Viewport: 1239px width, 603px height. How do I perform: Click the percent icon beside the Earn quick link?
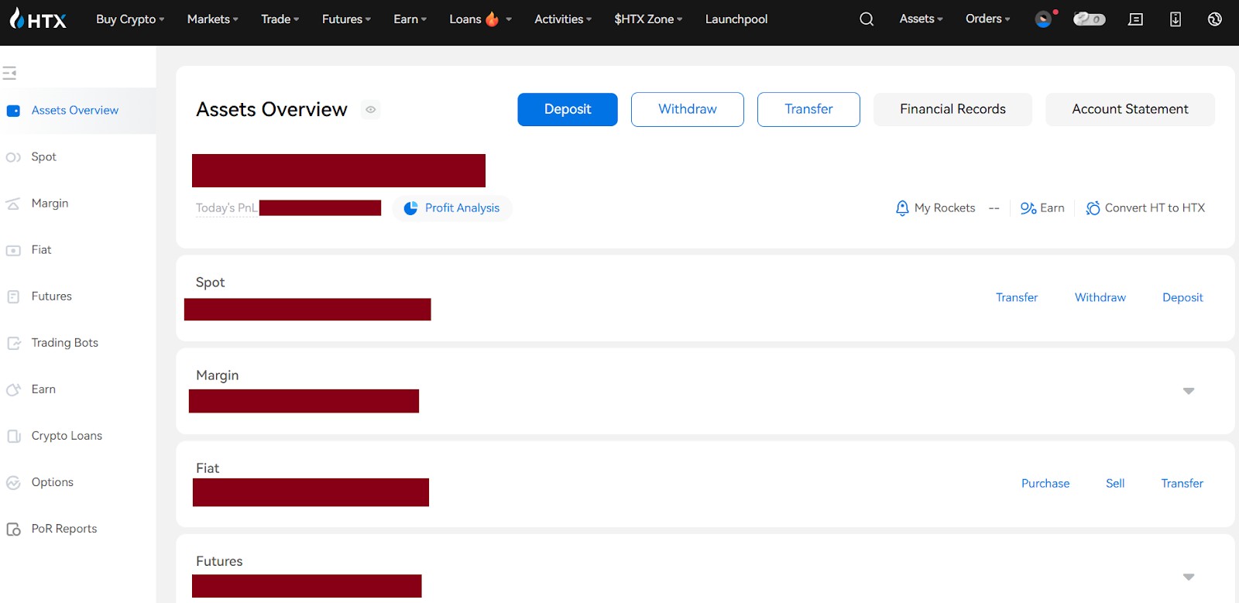(x=1028, y=208)
